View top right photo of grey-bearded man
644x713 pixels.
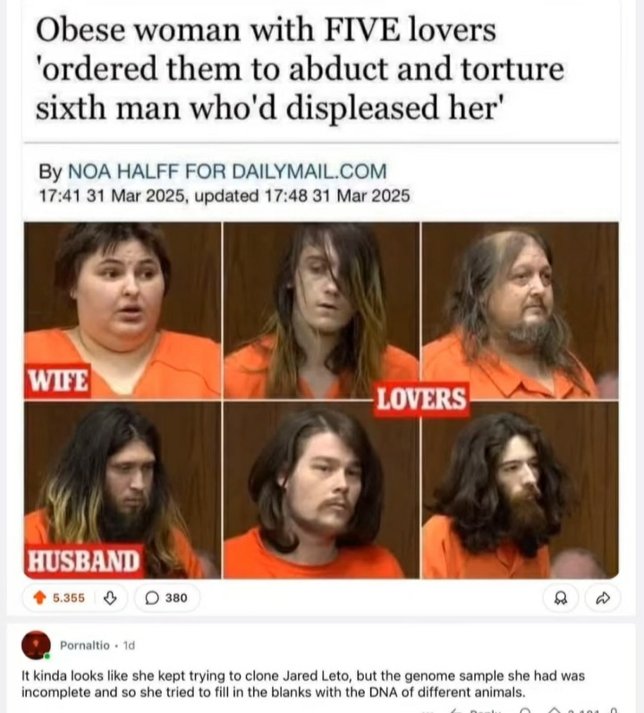pyautogui.click(x=521, y=310)
